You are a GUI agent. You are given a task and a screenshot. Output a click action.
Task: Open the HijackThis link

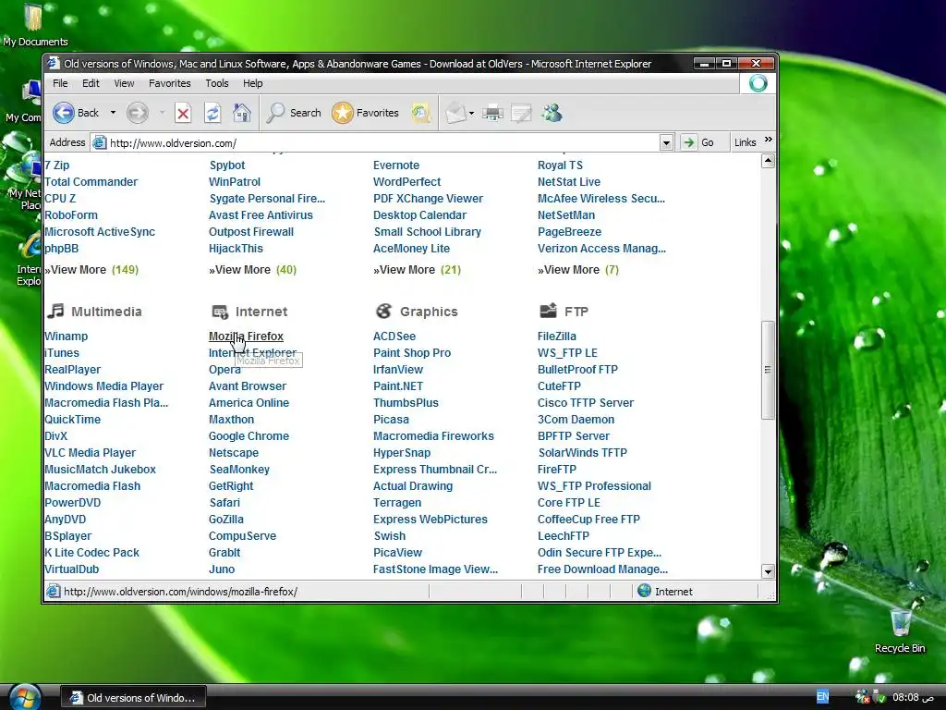236,248
